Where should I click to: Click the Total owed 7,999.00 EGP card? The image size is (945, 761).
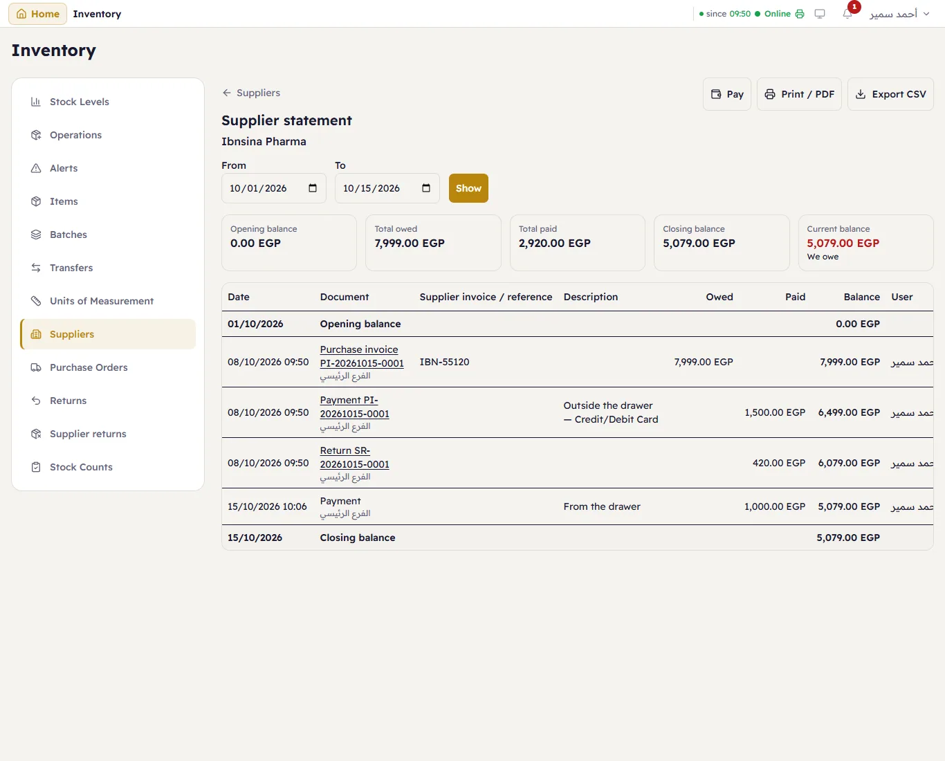tap(433, 243)
